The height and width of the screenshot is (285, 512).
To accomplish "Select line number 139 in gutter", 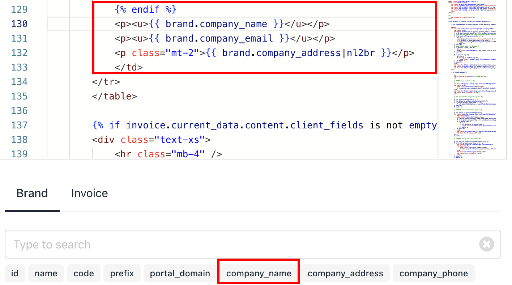I will (20, 154).
